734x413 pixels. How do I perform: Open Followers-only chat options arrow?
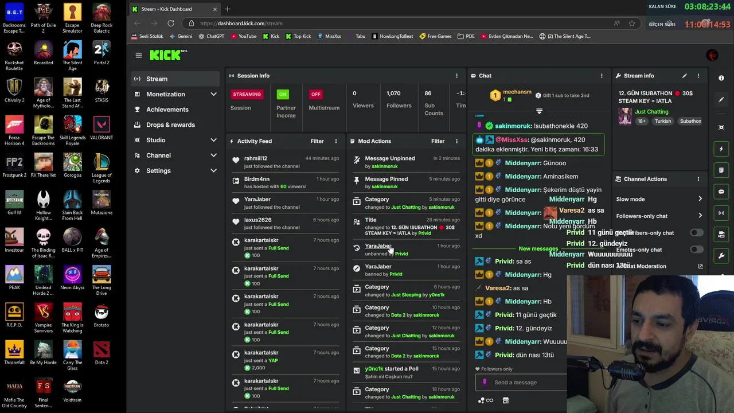point(700,216)
